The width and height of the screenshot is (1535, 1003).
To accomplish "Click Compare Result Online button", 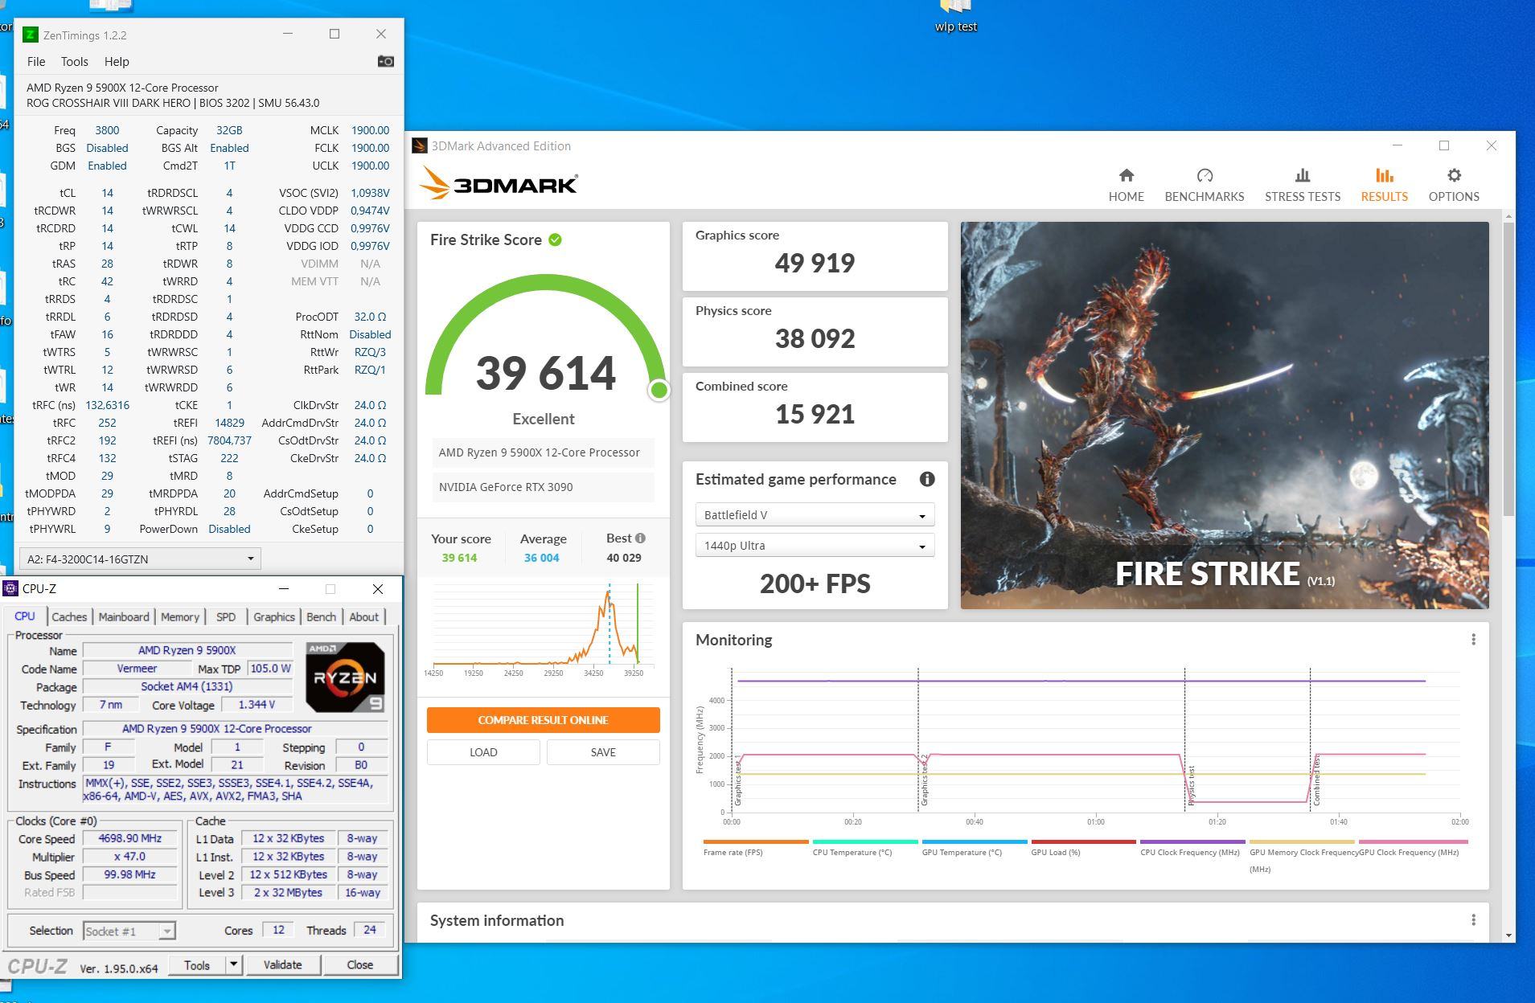I will [543, 720].
